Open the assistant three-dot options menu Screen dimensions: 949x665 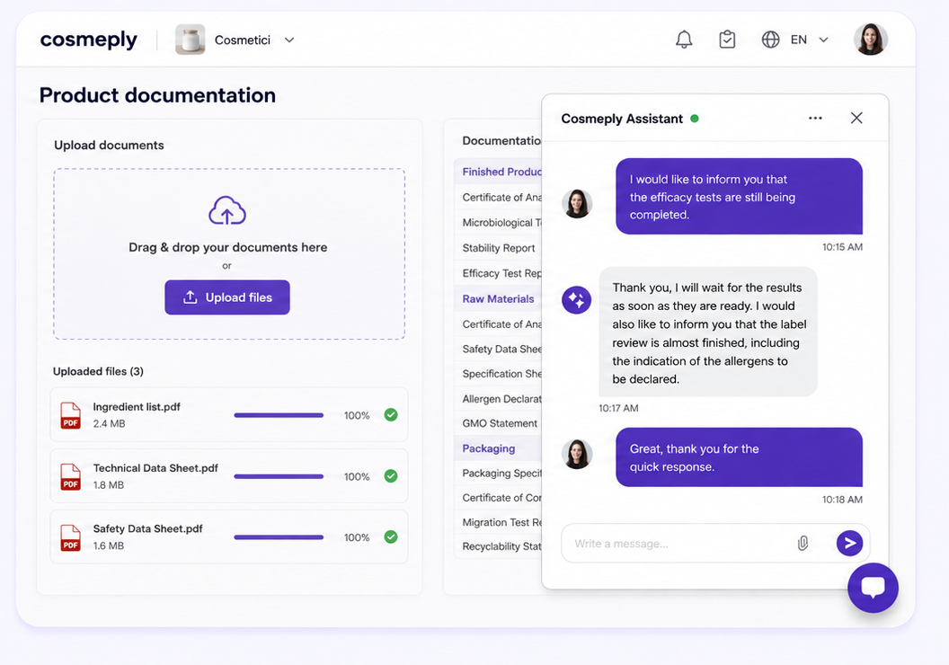[x=815, y=118]
